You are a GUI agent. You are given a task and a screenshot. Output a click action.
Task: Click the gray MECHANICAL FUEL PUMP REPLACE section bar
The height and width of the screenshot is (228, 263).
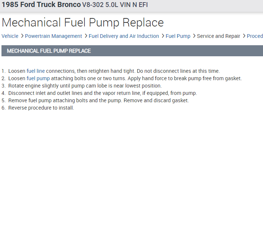click(x=132, y=51)
